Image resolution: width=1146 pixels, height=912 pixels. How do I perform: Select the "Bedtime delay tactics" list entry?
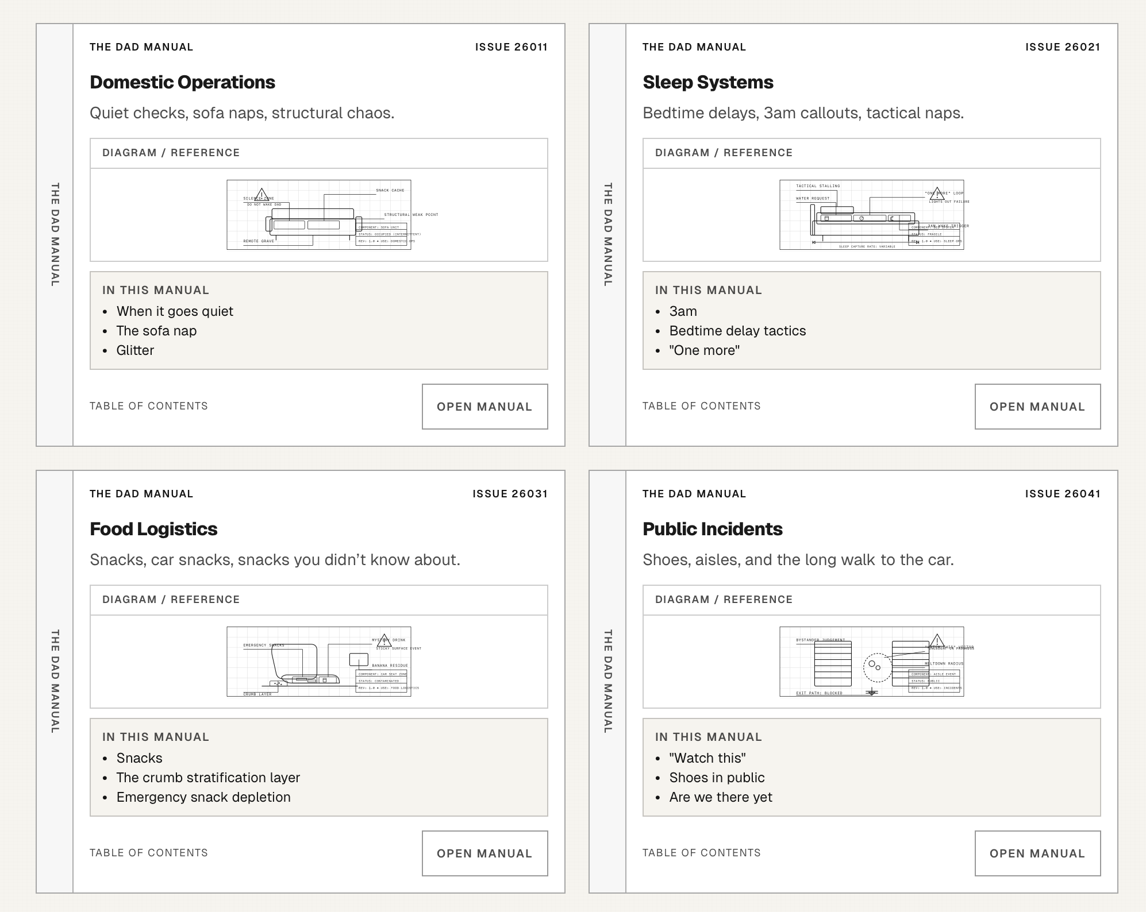click(x=737, y=331)
